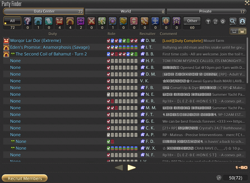Select the listing recruited by K. B.
The height and width of the screenshot is (183, 250).
click(124, 68)
